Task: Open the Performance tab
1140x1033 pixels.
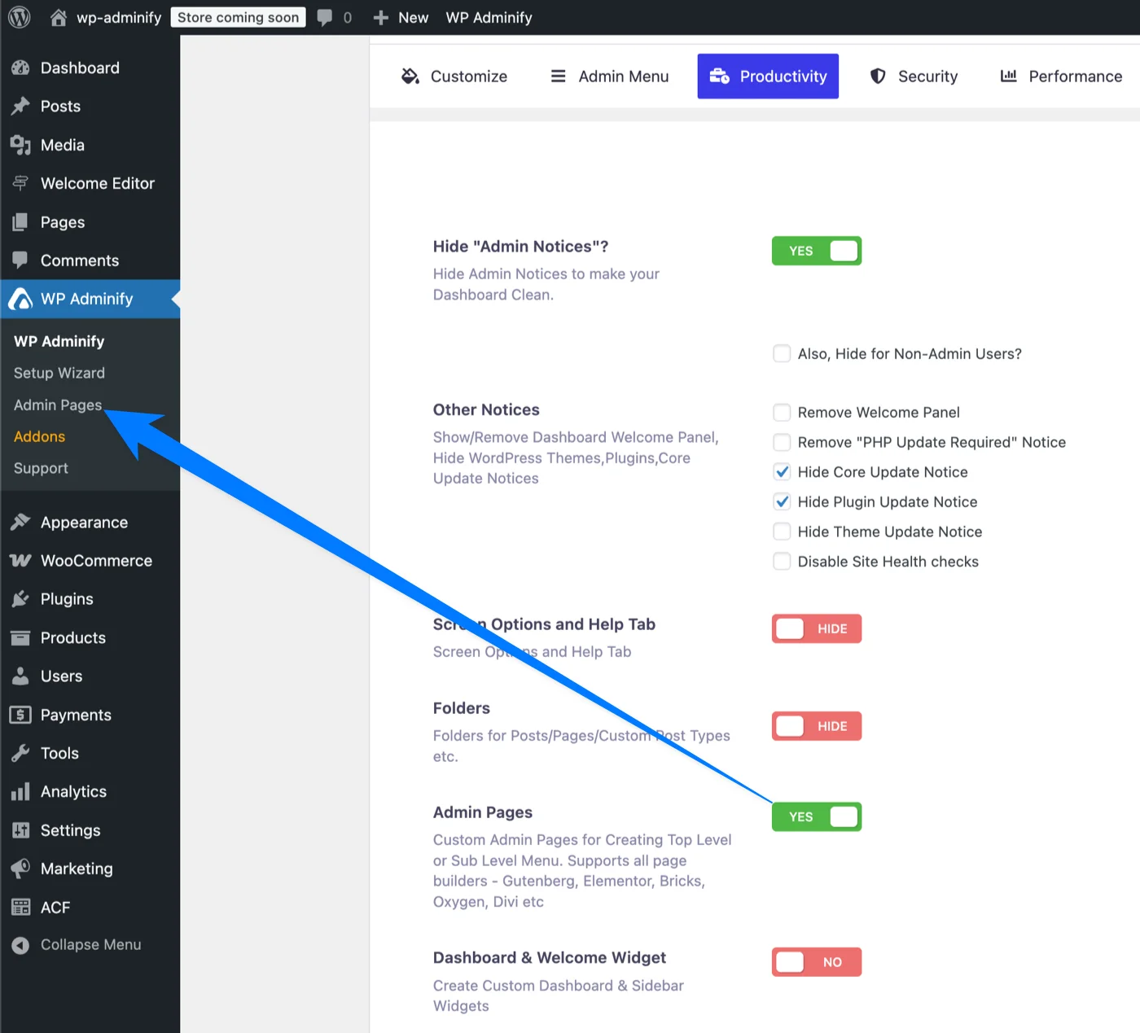Action: tap(1061, 77)
